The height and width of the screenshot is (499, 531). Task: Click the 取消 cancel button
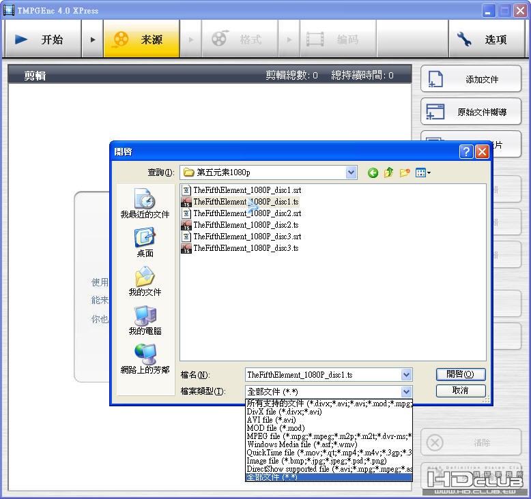(x=461, y=391)
